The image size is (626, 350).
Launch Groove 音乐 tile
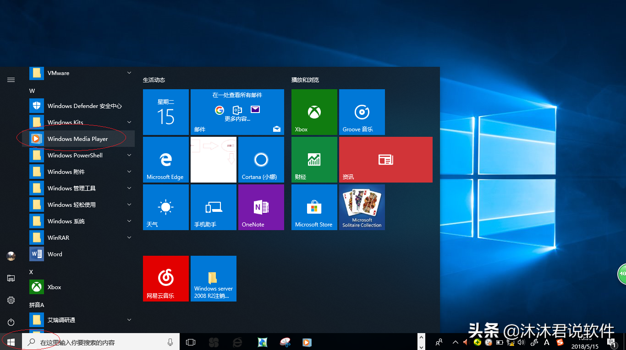[x=362, y=112]
